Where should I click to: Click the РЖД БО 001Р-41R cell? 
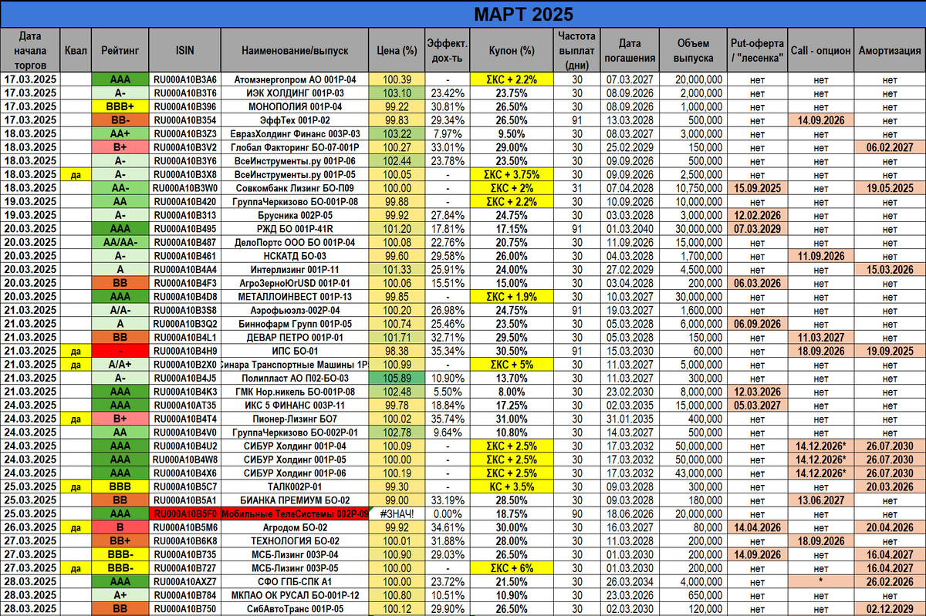tap(295, 227)
